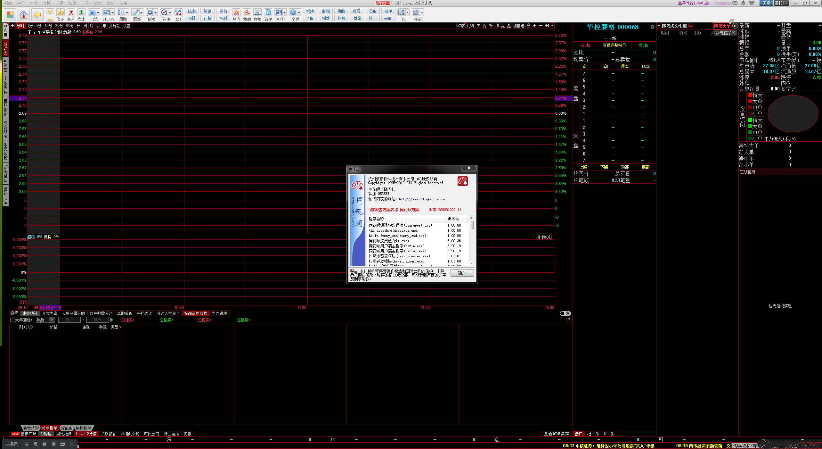
Task: Zoom out chart with minus icon
Action: tap(541, 26)
